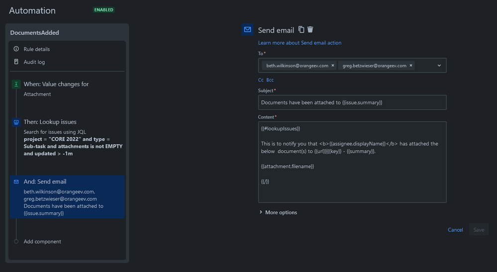The width and height of the screenshot is (497, 272).
Task: Click into the Subject input field
Action: tap(352, 103)
